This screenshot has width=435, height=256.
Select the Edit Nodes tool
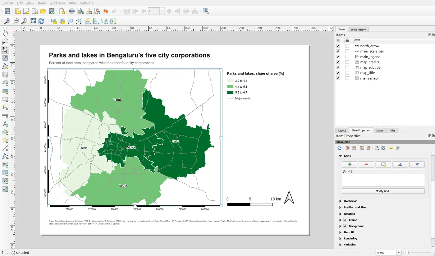click(x=5, y=66)
